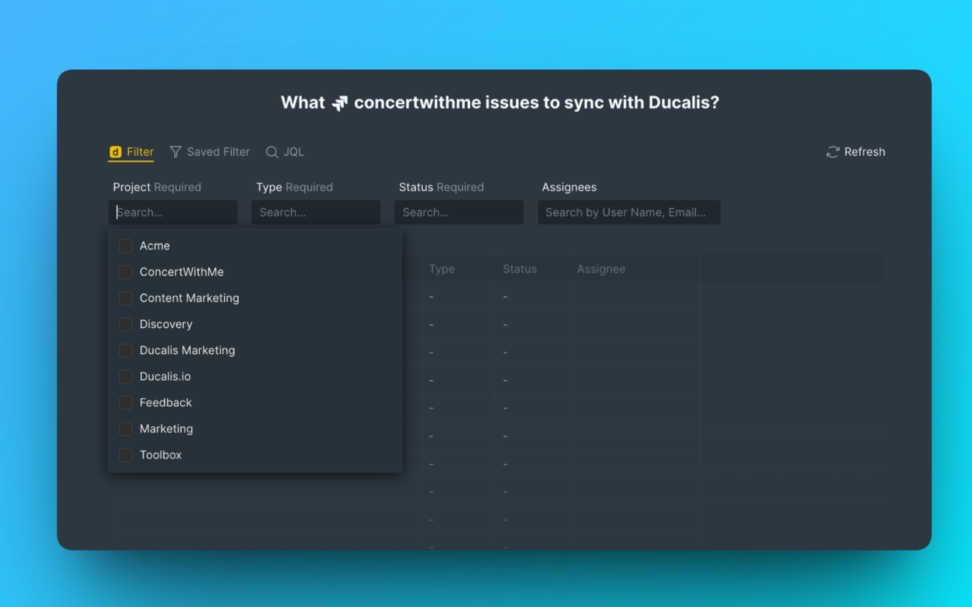Select the Discovery project checkbox
Image resolution: width=972 pixels, height=607 pixels.
(126, 324)
